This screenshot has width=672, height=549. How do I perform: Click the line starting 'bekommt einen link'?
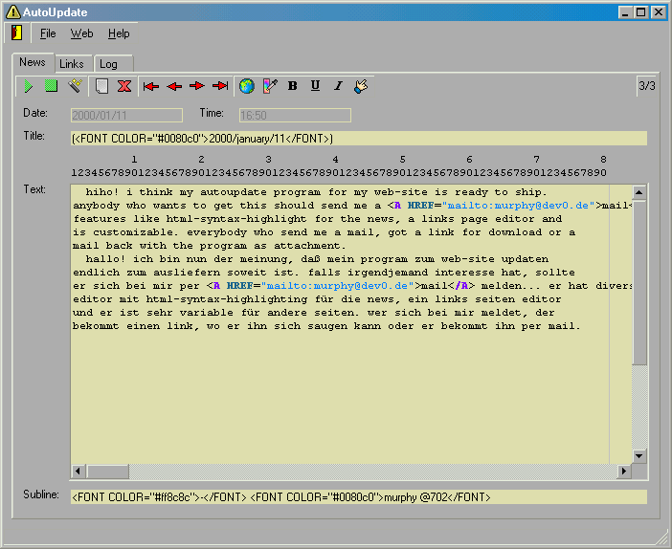point(326,326)
